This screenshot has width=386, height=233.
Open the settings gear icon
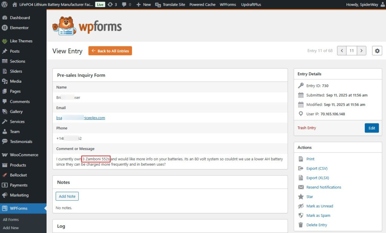click(377, 51)
